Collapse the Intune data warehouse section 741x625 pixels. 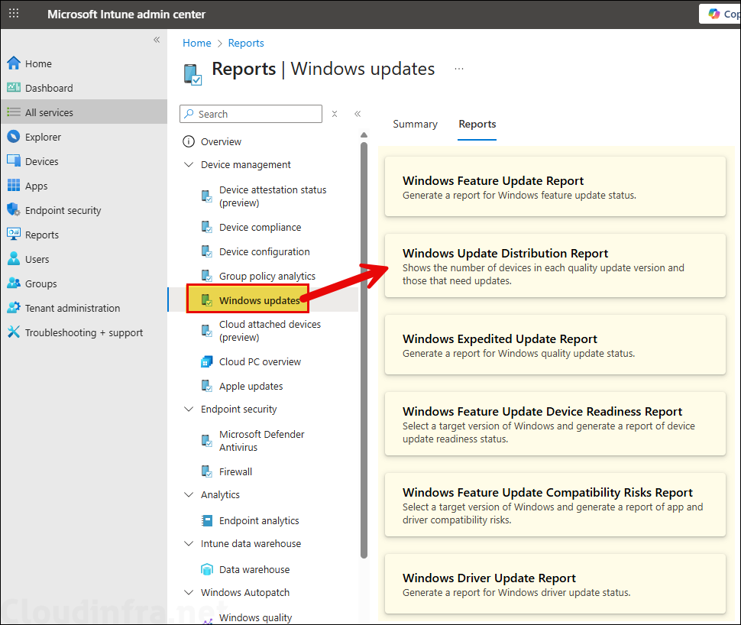pos(189,543)
